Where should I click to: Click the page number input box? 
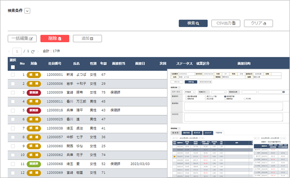pos(17,51)
